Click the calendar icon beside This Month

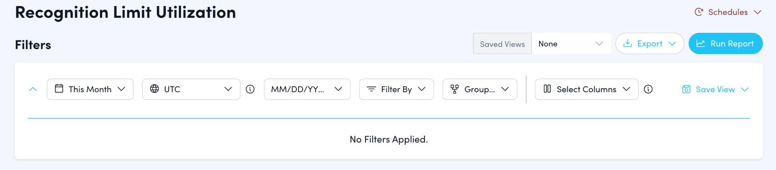coord(59,89)
